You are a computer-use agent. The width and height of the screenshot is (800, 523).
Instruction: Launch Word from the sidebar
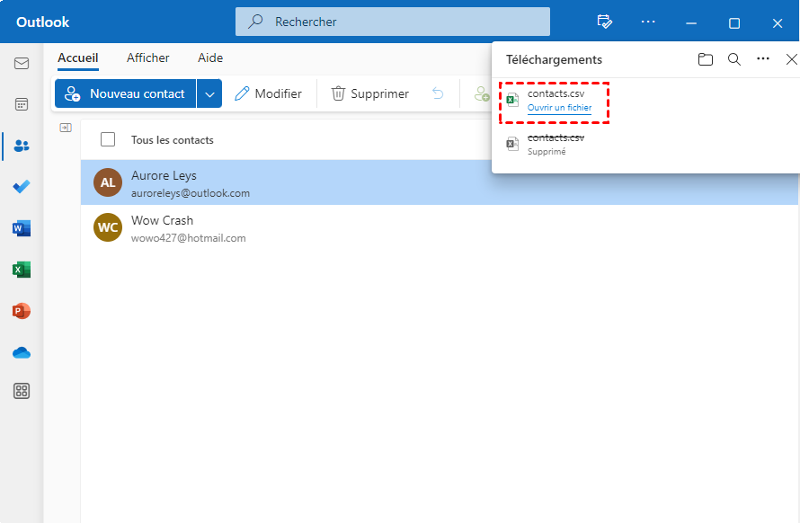click(22, 228)
